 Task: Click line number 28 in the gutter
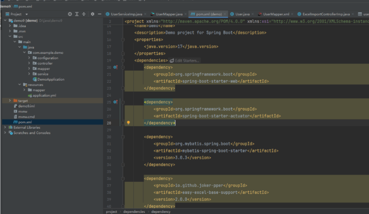point(109,123)
